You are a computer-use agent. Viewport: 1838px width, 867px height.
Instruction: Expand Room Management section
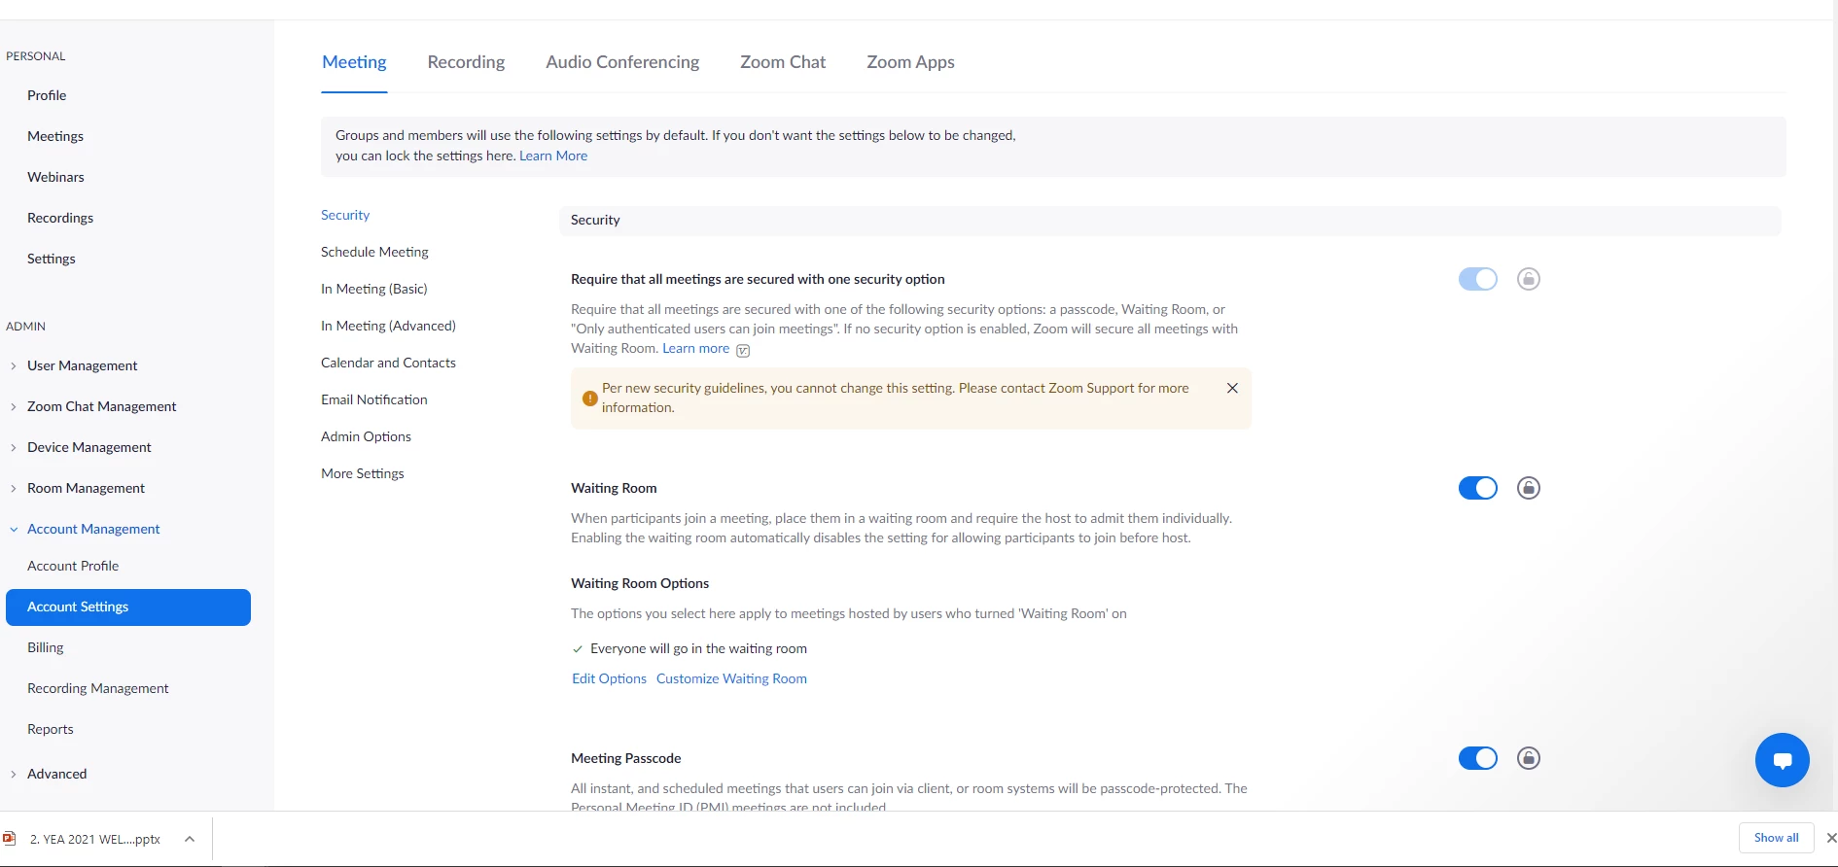86,488
